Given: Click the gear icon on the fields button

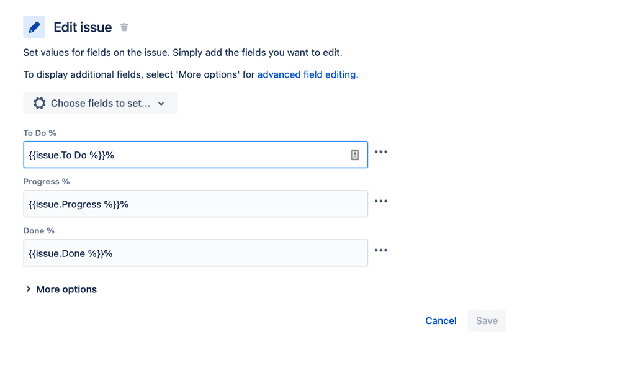Looking at the screenshot, I should click(40, 103).
